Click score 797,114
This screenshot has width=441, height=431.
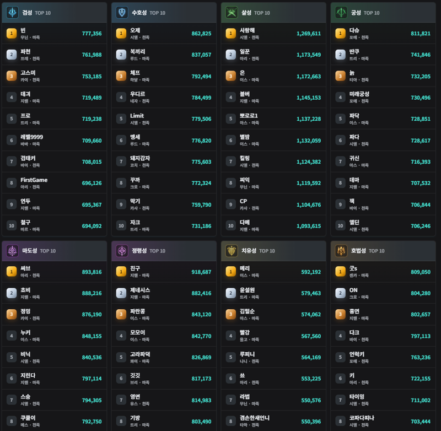pos(92,379)
